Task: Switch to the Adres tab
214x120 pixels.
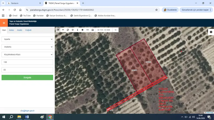Action: click(x=12, y=30)
